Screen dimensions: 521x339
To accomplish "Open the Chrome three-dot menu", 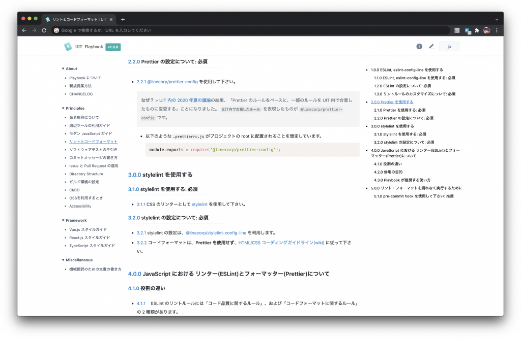I will (x=497, y=30).
